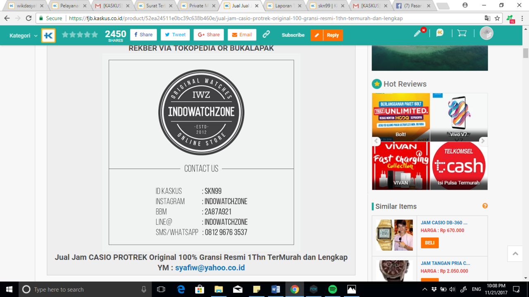Click the volume icon in system tray
This screenshot has width=529, height=297.
[452, 289]
